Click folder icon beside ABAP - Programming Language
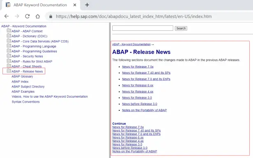Screen dimensions: 253x158 point(9,46)
